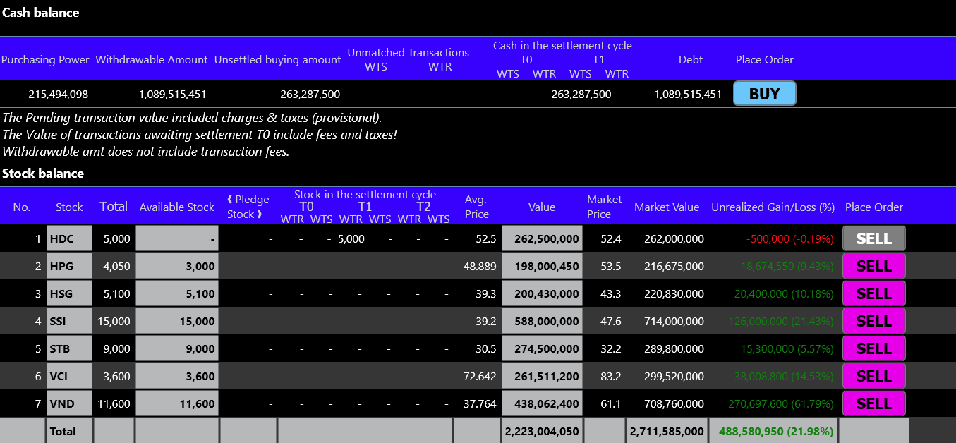Open the SSI stock symbol

click(x=69, y=321)
